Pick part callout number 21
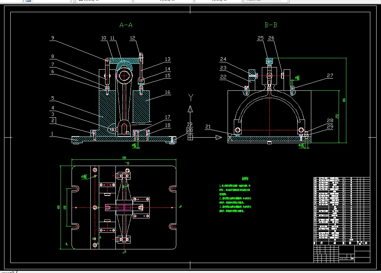 tap(208, 127)
